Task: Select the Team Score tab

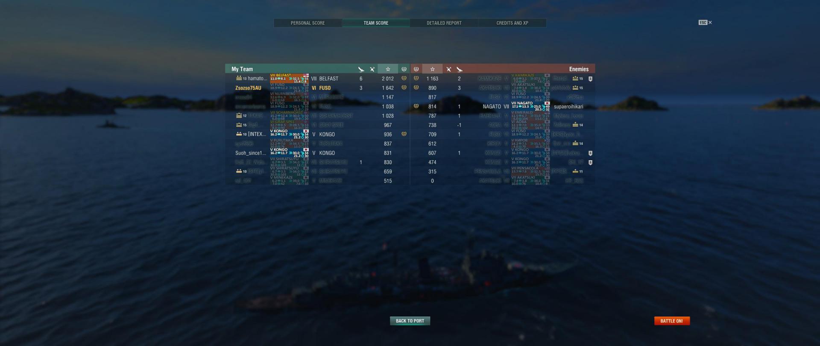Action: 376,23
